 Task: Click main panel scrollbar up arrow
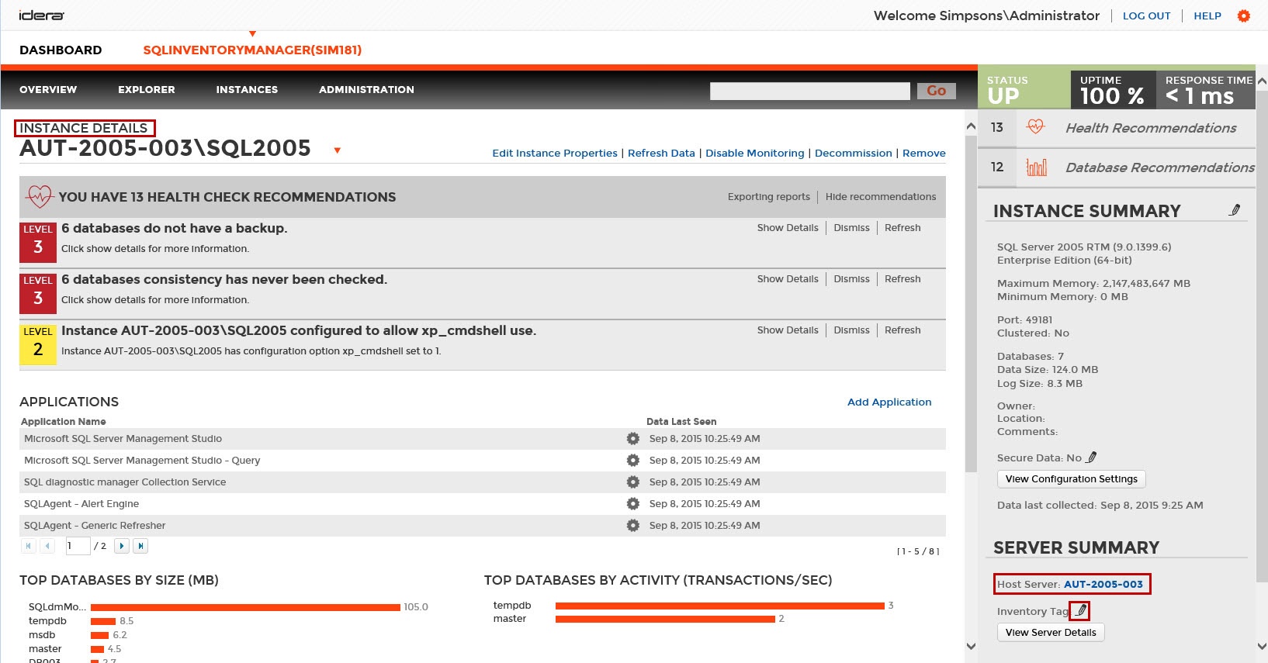tap(971, 126)
